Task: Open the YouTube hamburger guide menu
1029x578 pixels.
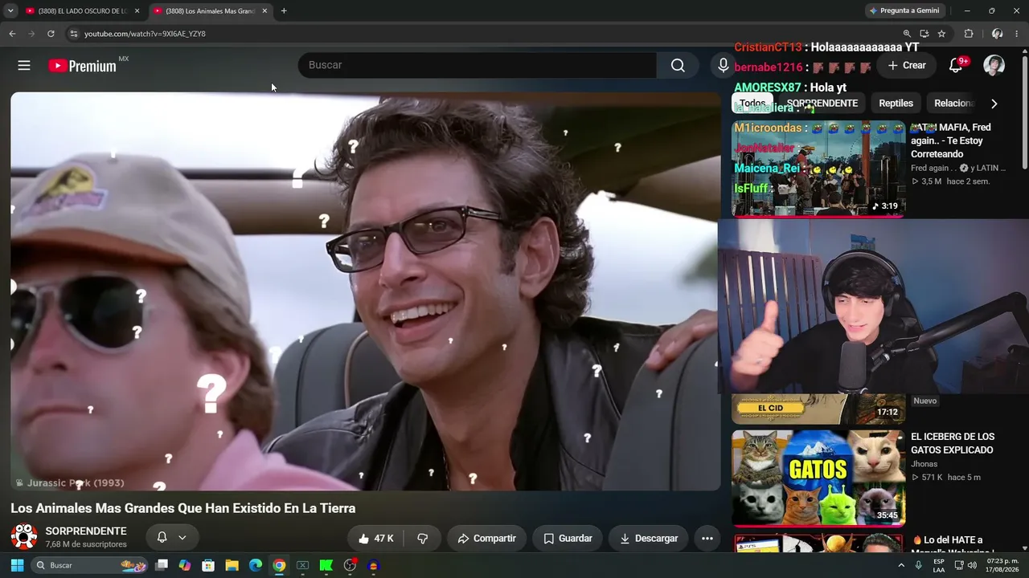Action: (24, 66)
